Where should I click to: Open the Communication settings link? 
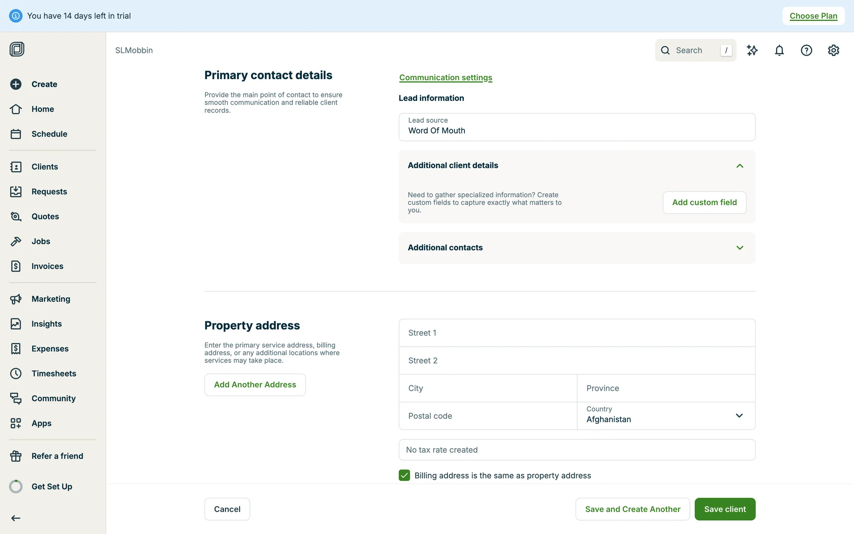pyautogui.click(x=446, y=77)
